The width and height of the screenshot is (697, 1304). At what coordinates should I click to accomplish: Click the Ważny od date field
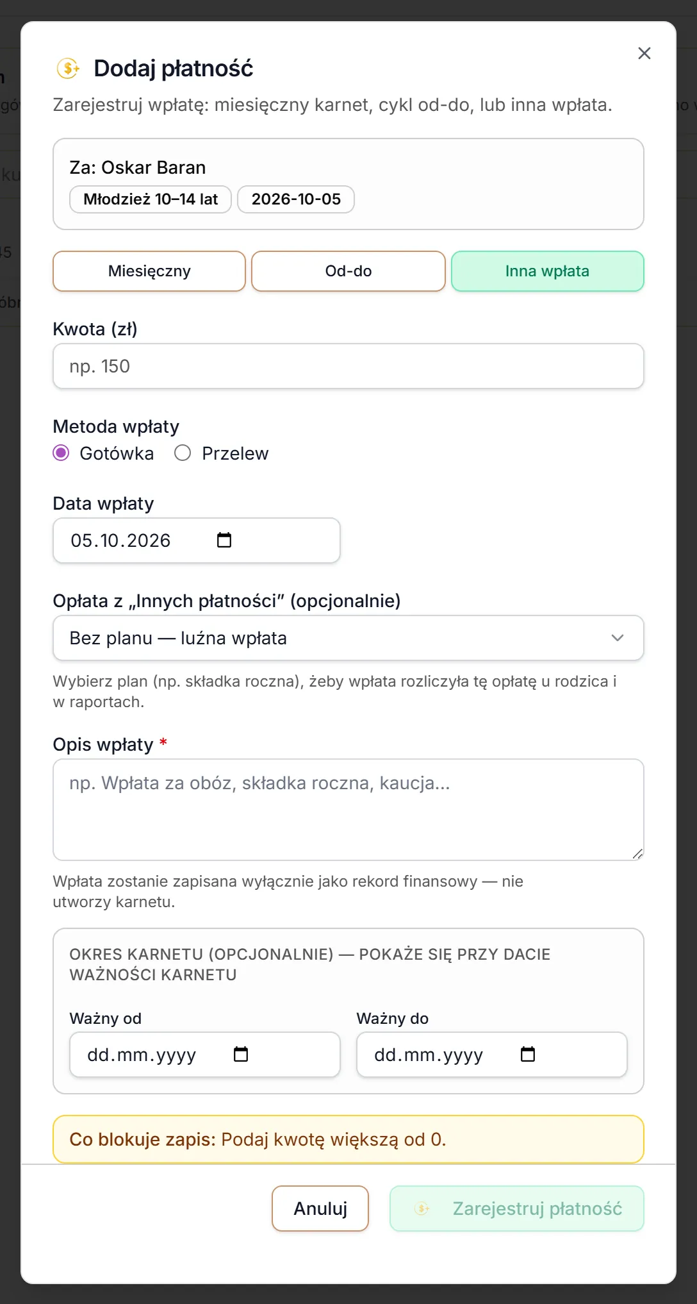coord(205,1055)
